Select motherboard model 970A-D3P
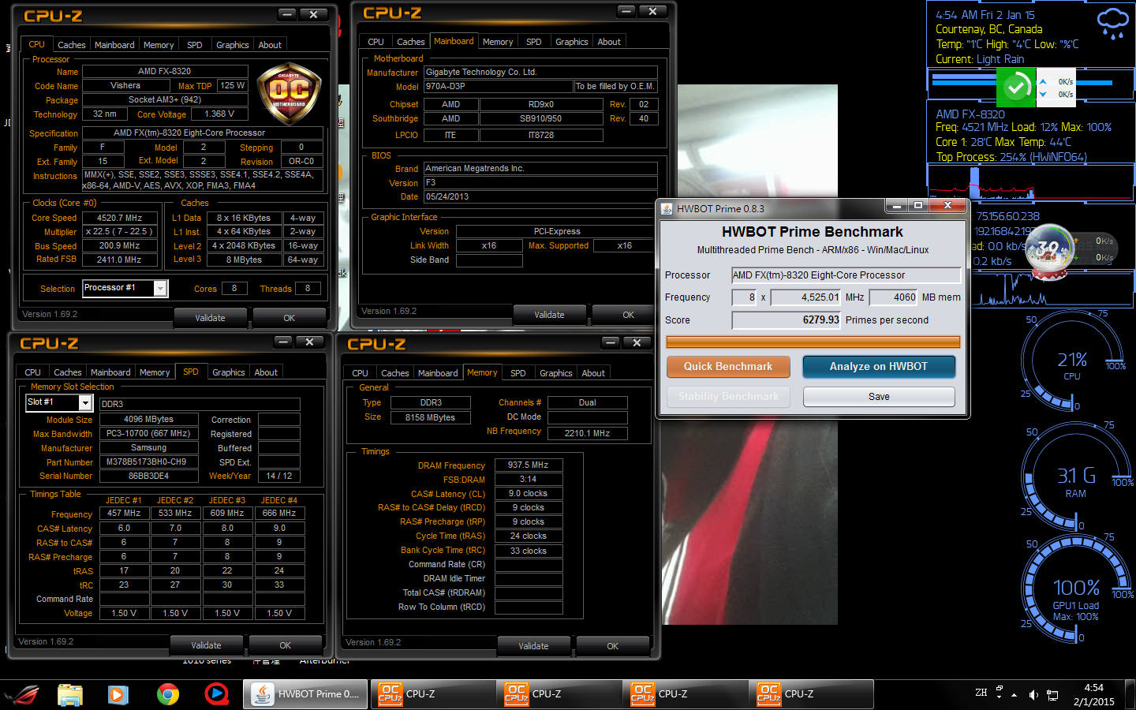Image resolution: width=1136 pixels, height=710 pixels. click(498, 86)
